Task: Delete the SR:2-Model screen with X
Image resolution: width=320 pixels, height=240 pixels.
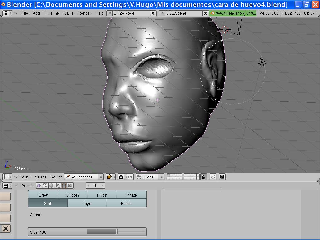Action: point(153,13)
